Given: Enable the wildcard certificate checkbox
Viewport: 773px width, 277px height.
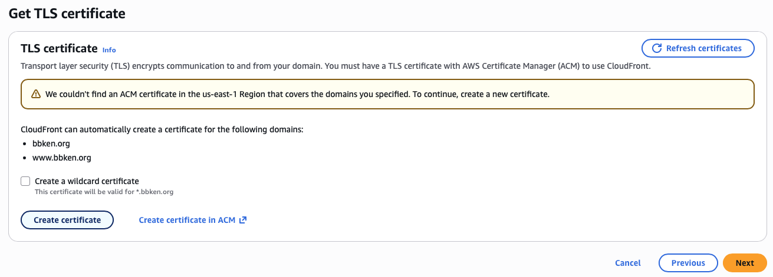Looking at the screenshot, I should pyautogui.click(x=25, y=181).
